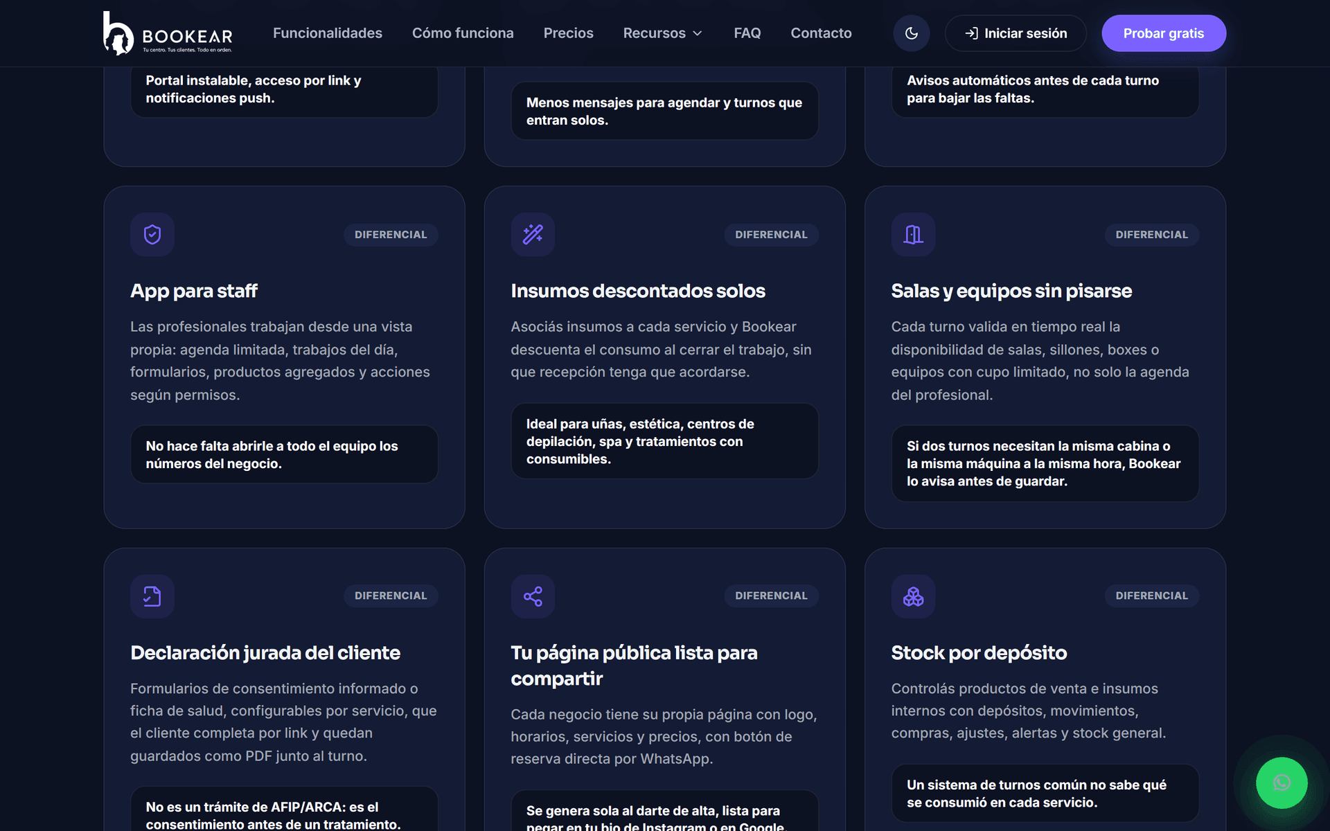Click the door icon on Salas y equipos
1330x831 pixels.
913,235
